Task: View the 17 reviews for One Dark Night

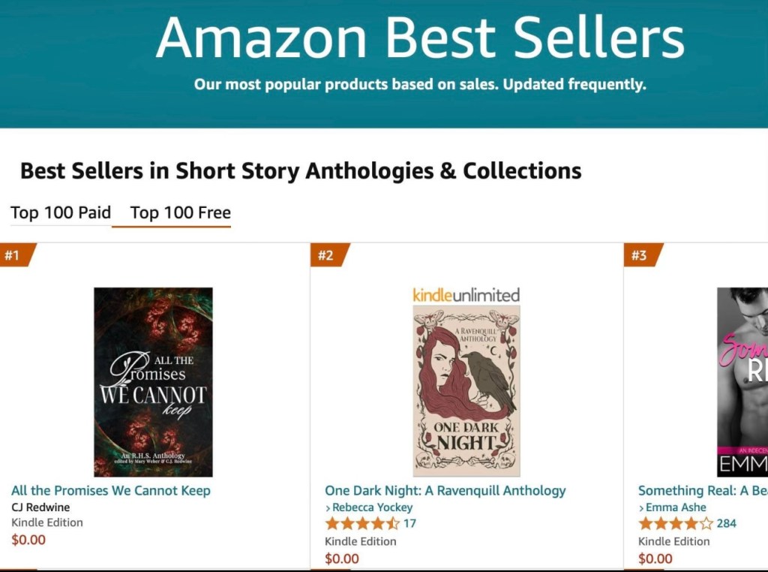Action: (x=409, y=523)
